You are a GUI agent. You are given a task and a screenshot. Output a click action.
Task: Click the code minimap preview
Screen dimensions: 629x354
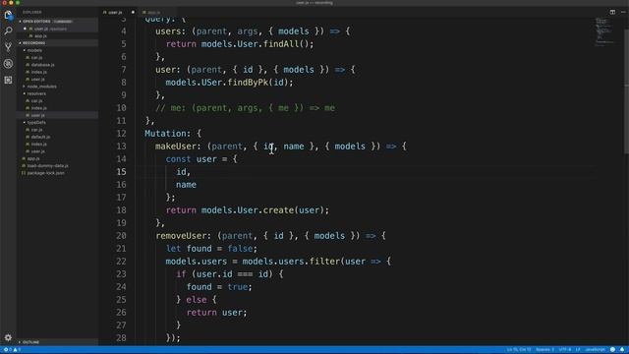(604, 31)
